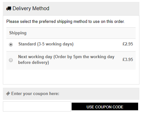This screenshot has height=116, width=141.
Task: Click the Standard shipping option row
Action: 71,45
